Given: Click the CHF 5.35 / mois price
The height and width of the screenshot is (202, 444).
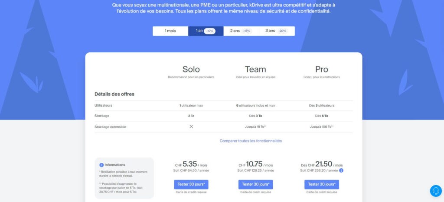Looking at the screenshot, I should point(191,164).
